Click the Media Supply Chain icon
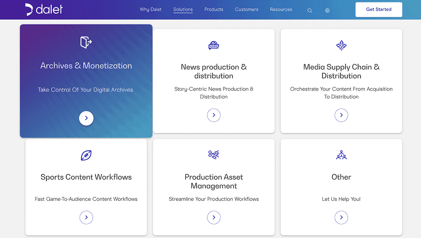Screen dimensions: 421x238 [x=341, y=45]
